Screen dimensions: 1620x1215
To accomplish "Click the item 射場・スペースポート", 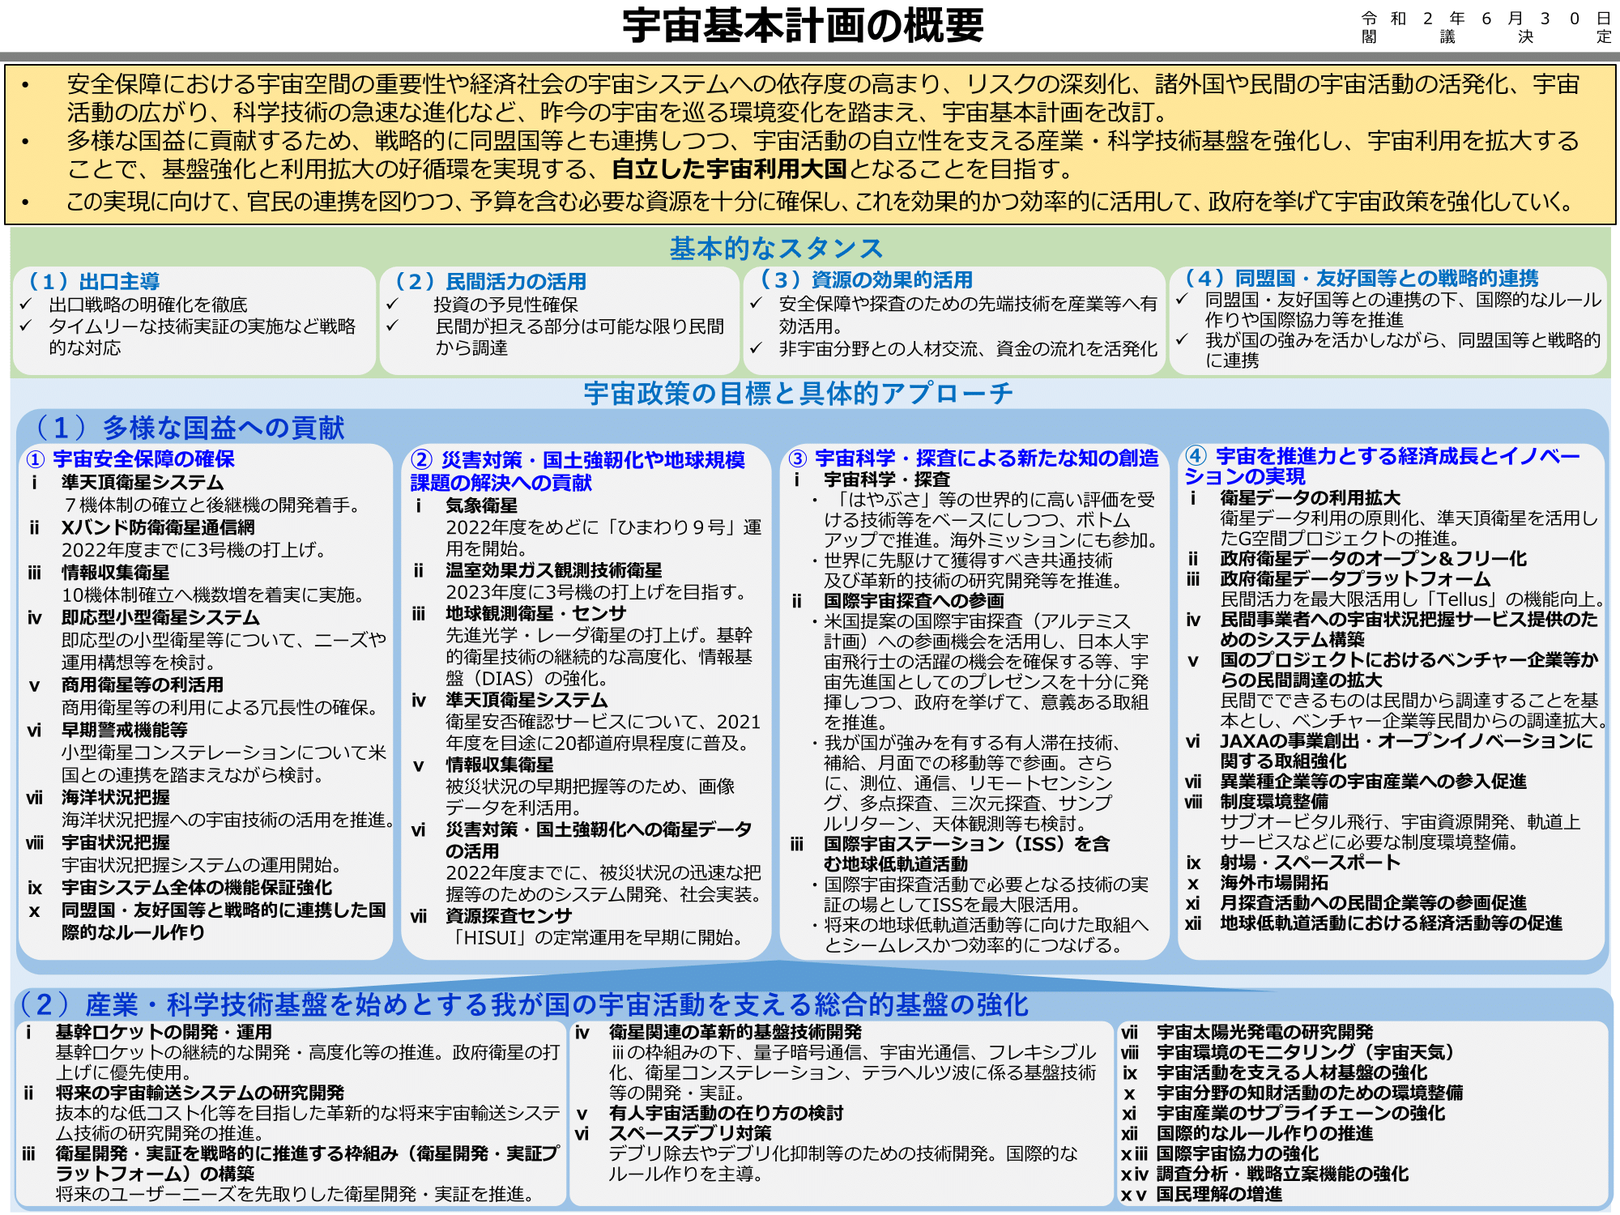I will click(x=1311, y=863).
